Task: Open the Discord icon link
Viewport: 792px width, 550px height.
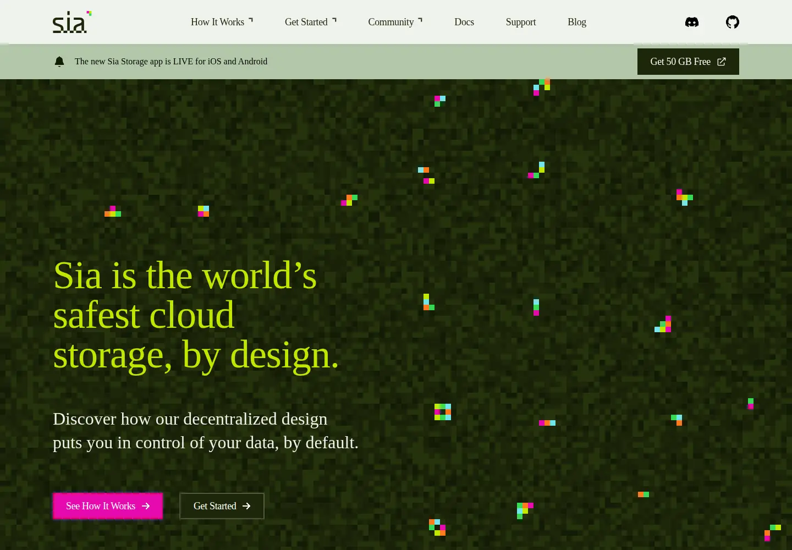Action: click(x=692, y=22)
